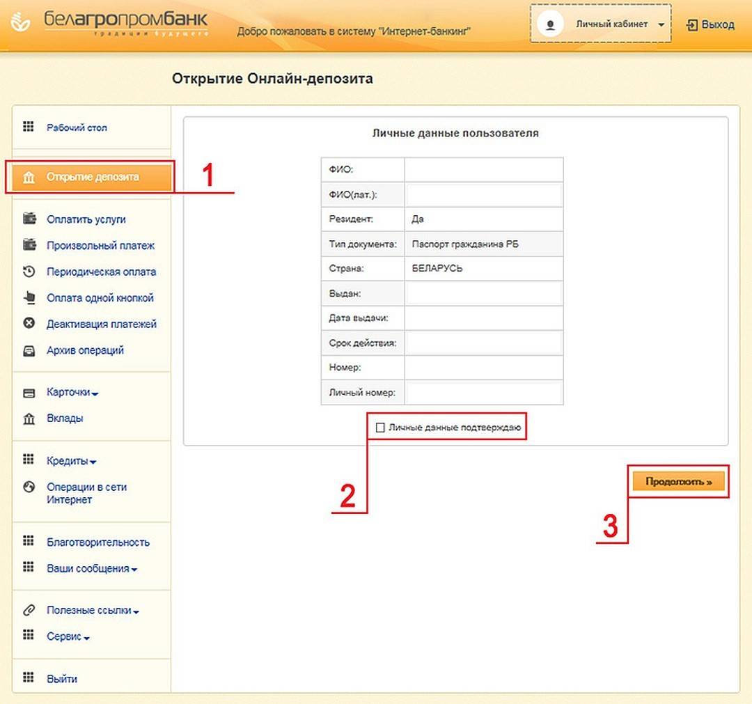Click the hand pointer icon for Оплата одной кнопкой
This screenshot has height=704, width=752.
coord(29,298)
